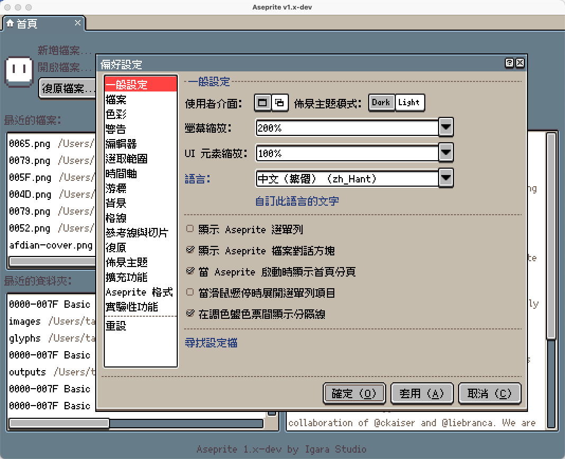Click 自訂此語言的文字 link
Image resolution: width=565 pixels, height=459 pixels.
tap(297, 201)
